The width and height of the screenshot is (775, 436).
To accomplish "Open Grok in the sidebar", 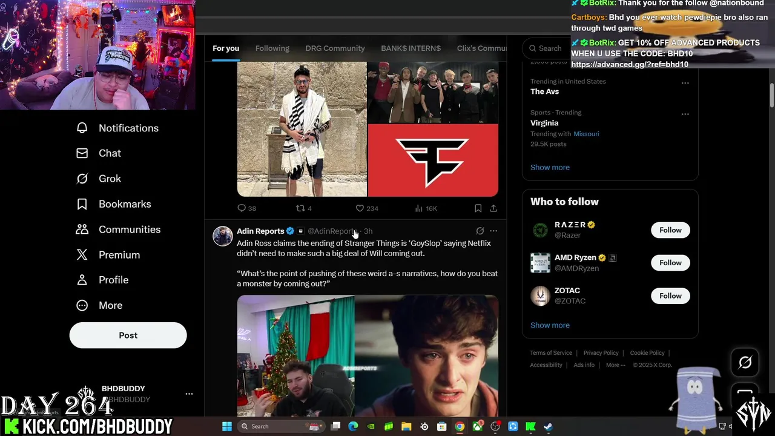I will click(98, 179).
